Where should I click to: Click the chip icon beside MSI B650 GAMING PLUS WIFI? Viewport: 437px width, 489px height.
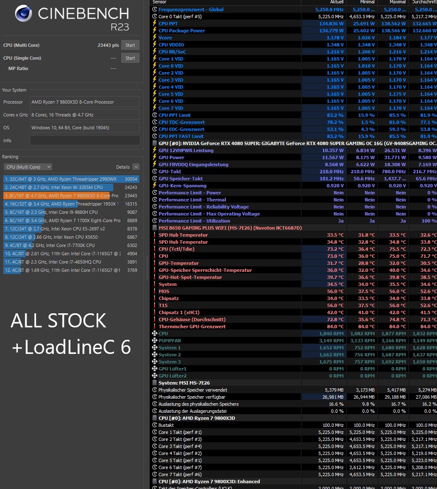[155, 228]
